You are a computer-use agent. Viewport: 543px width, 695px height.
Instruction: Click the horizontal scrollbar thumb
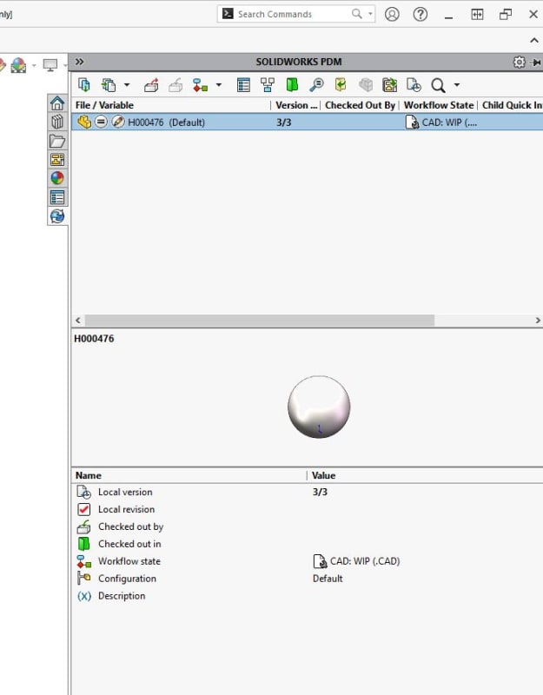point(259,320)
